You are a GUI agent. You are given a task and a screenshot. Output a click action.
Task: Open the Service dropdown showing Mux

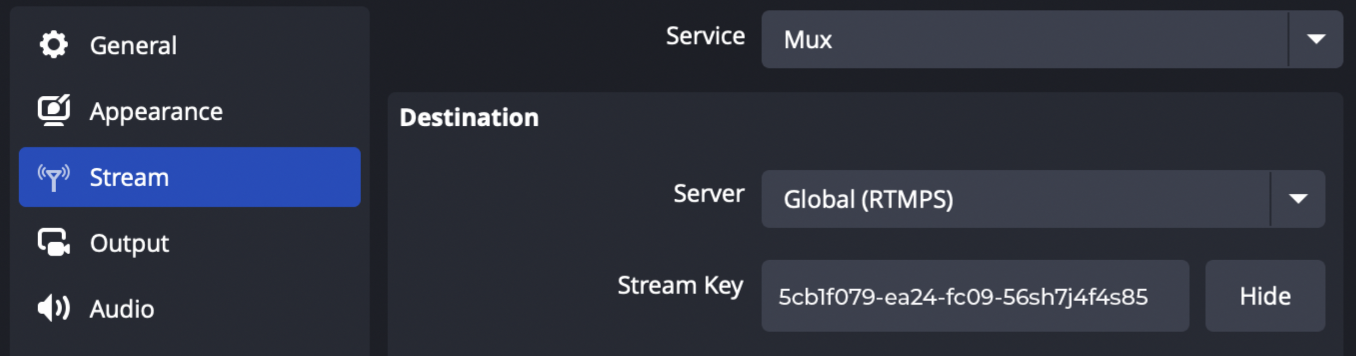[1024, 39]
